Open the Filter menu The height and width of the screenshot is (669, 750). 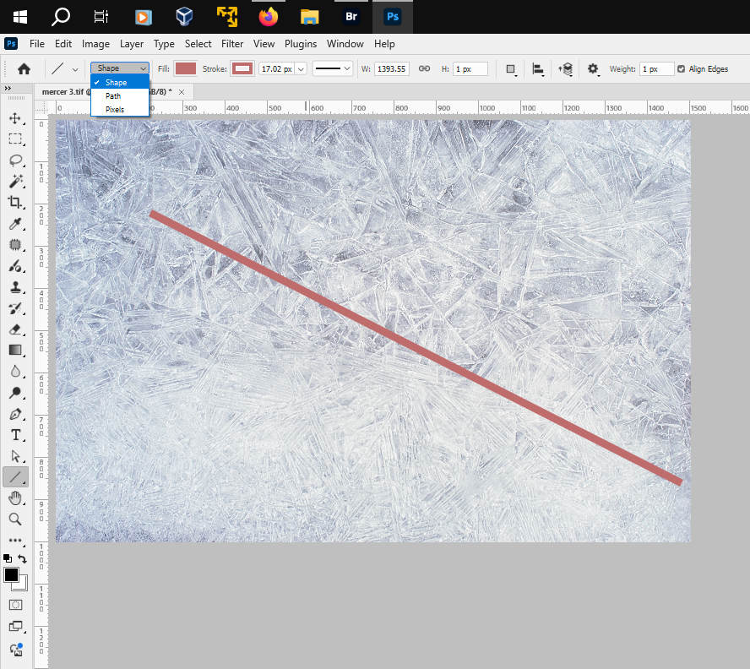[232, 44]
